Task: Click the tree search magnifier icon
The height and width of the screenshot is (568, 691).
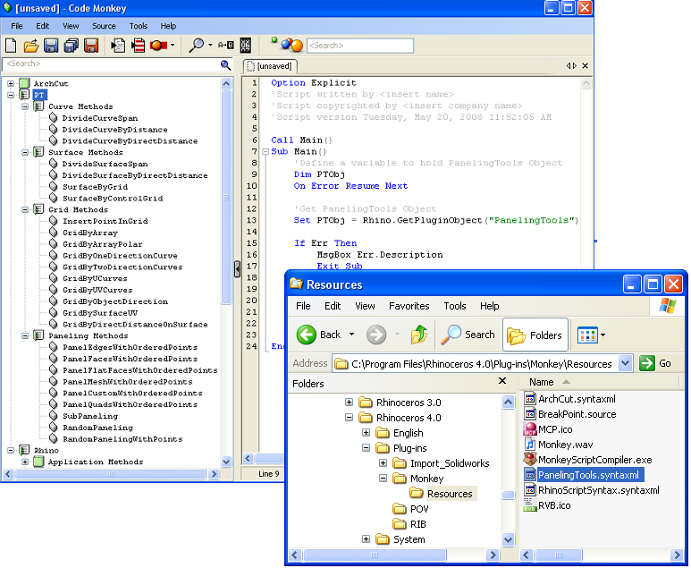Action: click(225, 65)
